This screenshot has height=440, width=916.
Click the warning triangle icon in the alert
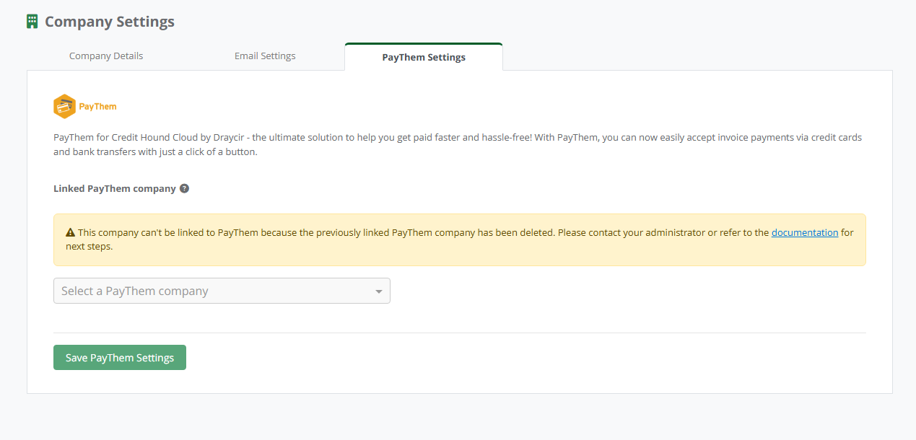(x=70, y=233)
